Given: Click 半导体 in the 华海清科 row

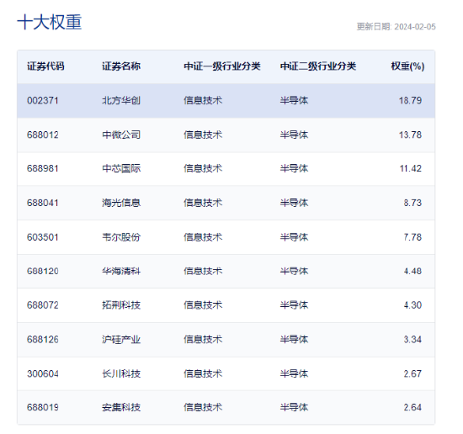Looking at the screenshot, I should pos(294,271).
